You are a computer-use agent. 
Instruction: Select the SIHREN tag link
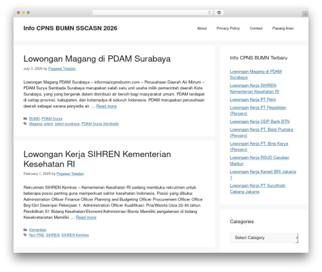pyautogui.click(x=53, y=235)
